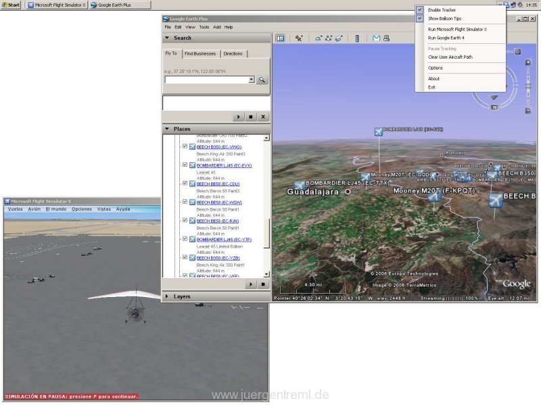Open the BEECH B350 (EC-YZB) link
Viewport: 541px width, 405px height.
pos(218,259)
